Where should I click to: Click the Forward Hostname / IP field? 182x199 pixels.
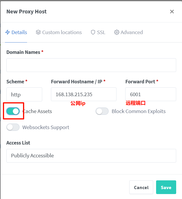pos(84,94)
